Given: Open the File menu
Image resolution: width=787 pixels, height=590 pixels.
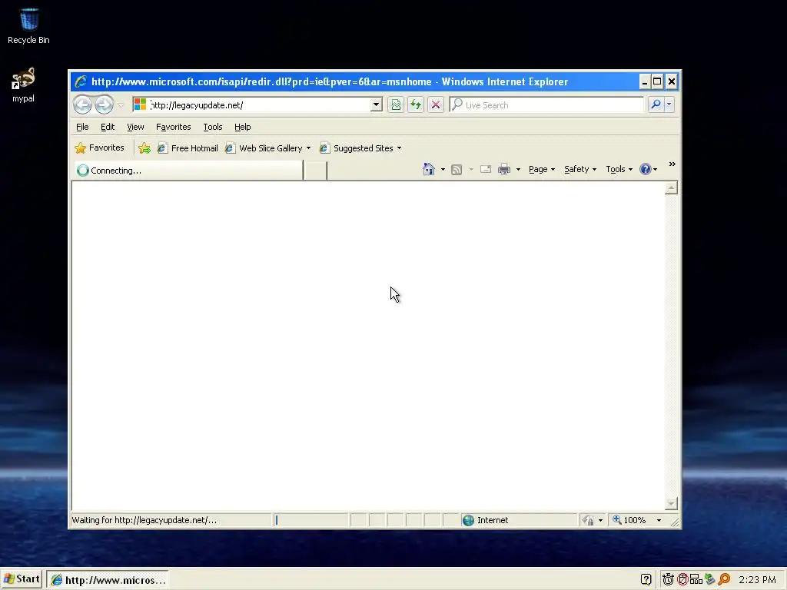Looking at the screenshot, I should point(82,127).
